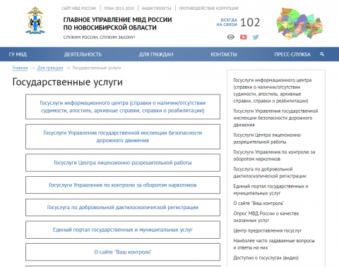Open the visually impaired version eye icon
The image size is (339, 267).
pos(231,37)
